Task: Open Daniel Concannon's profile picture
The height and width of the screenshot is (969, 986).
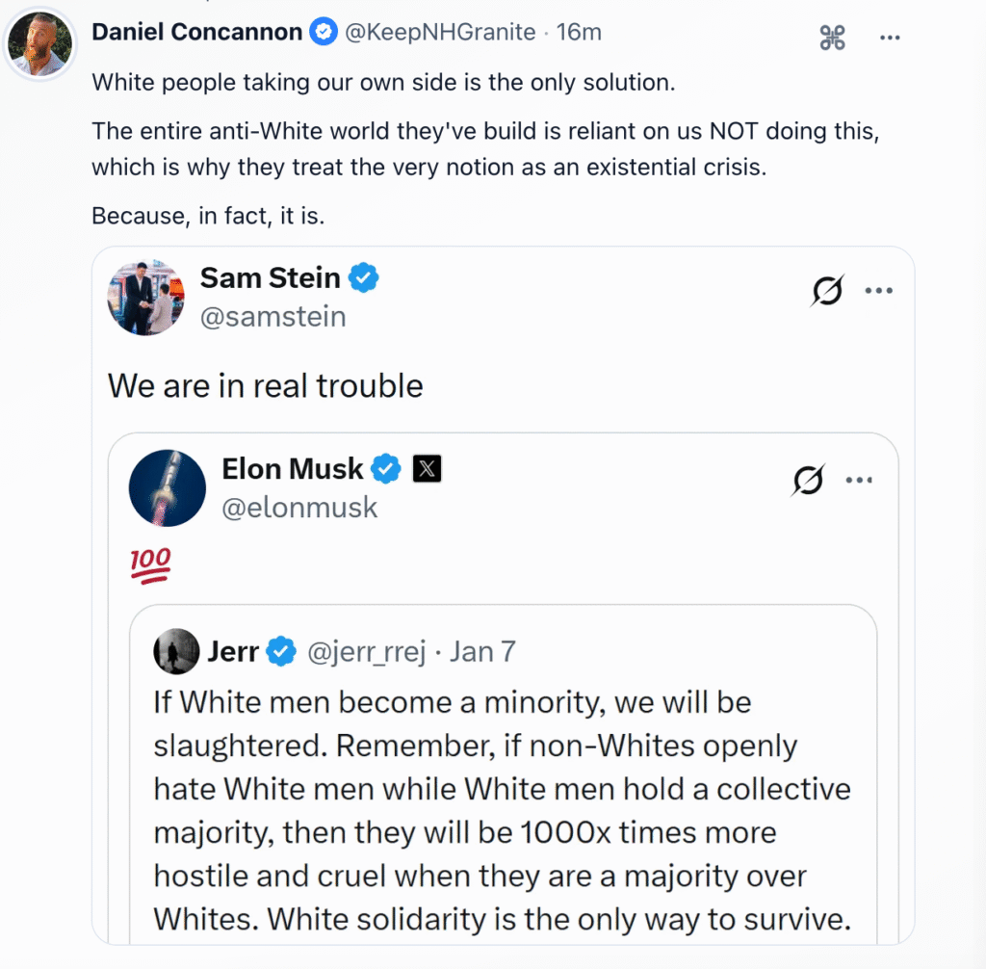Action: point(39,43)
